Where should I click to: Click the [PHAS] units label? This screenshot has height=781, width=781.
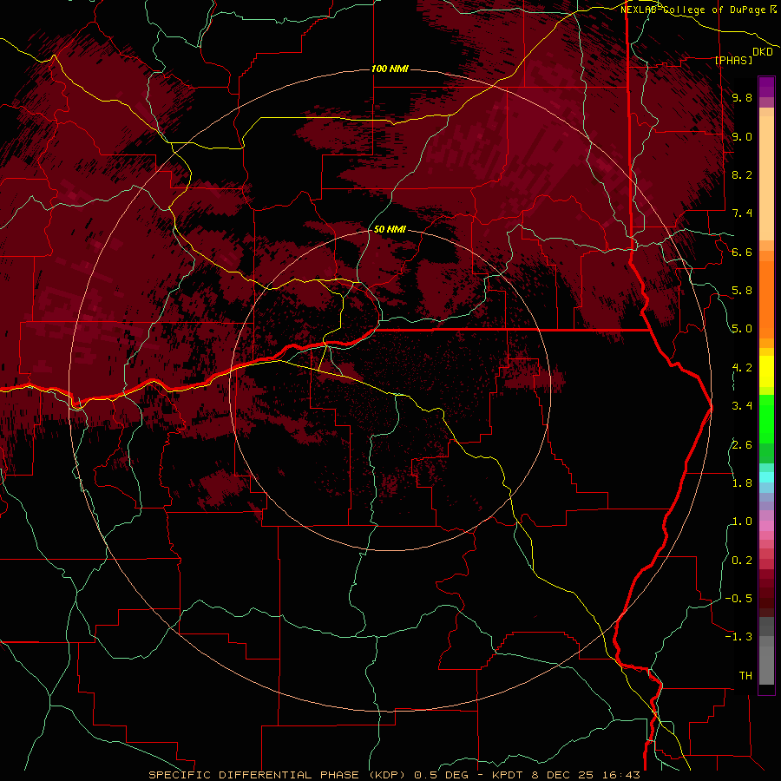[x=733, y=60]
